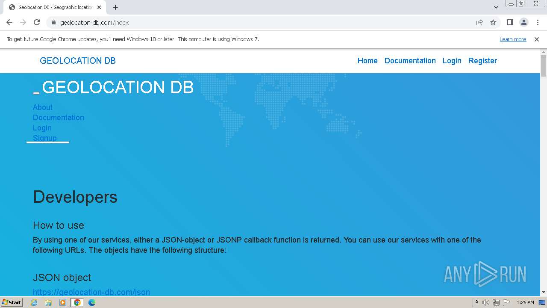The image size is (547, 308).
Task: Select the Geolocation DB browser tab
Action: (55, 7)
